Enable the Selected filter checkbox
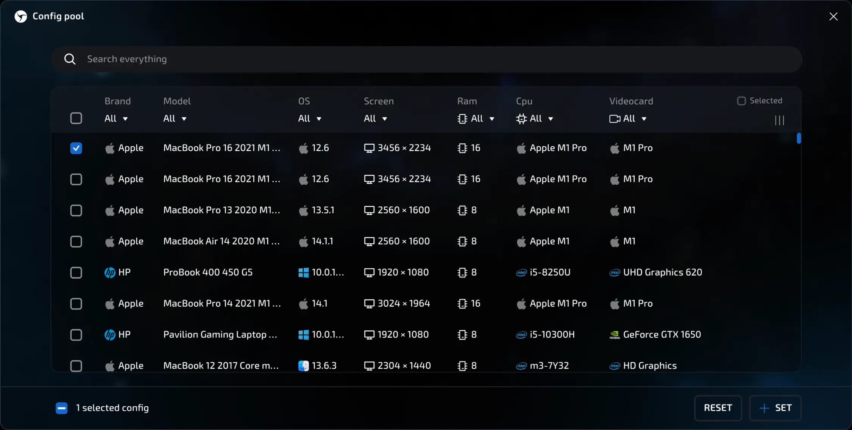Image resolution: width=852 pixels, height=430 pixels. point(741,100)
